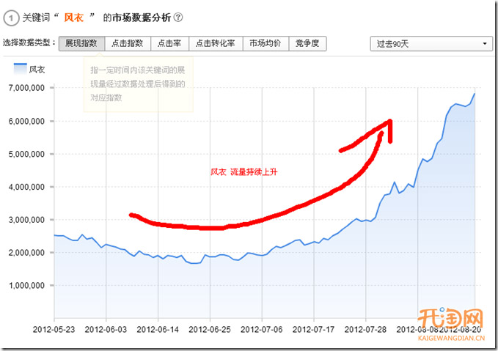This screenshot has width=498, height=351.
Task: Select the 竞争度 tab
Action: 307,43
